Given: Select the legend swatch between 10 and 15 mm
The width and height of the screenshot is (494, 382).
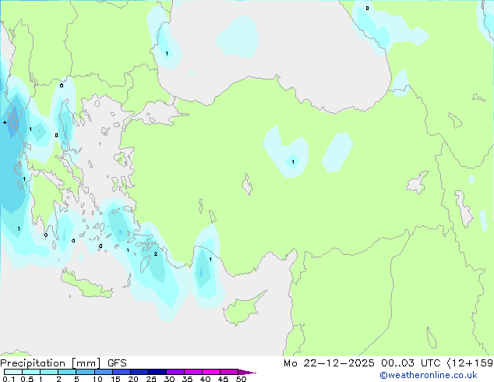Looking at the screenshot, I should pyautogui.click(x=104, y=372).
